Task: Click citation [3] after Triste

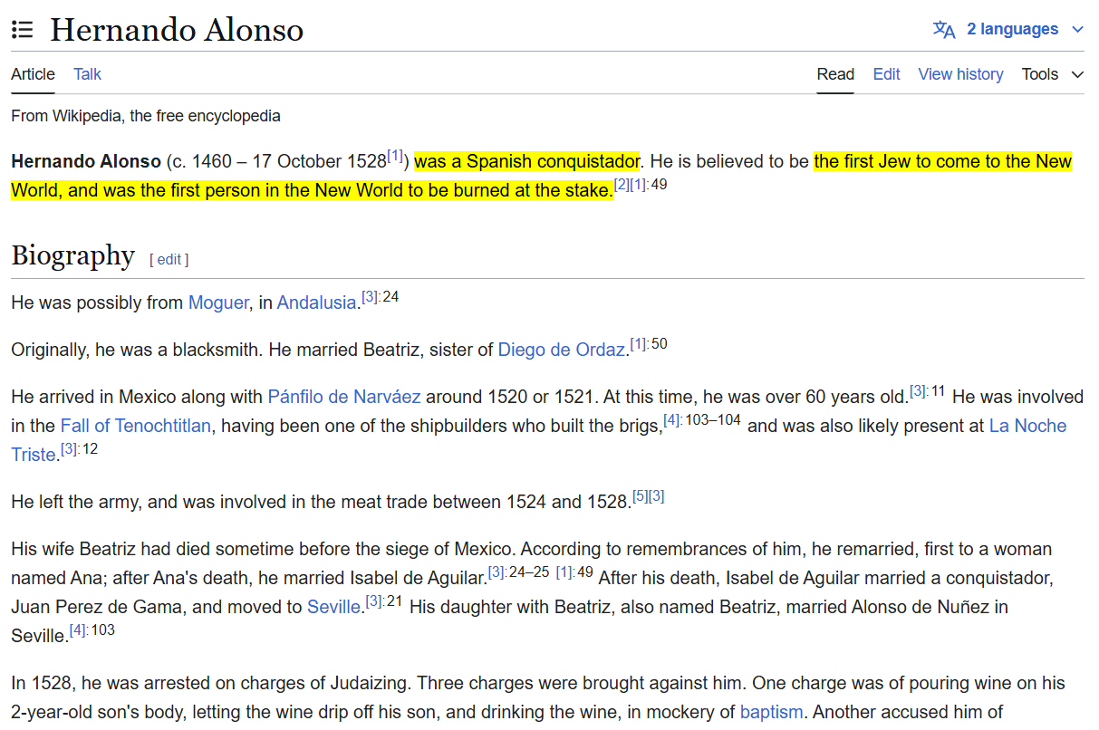Action: tap(70, 449)
